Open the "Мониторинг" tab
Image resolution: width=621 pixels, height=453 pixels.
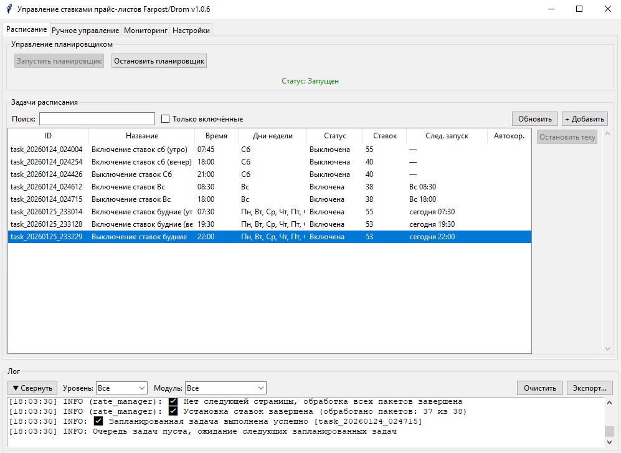[146, 30]
